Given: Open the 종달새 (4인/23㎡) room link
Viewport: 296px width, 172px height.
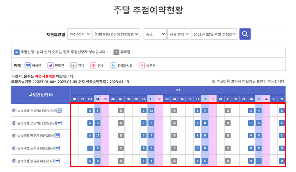Looking at the screenshot, I should 36,161.
